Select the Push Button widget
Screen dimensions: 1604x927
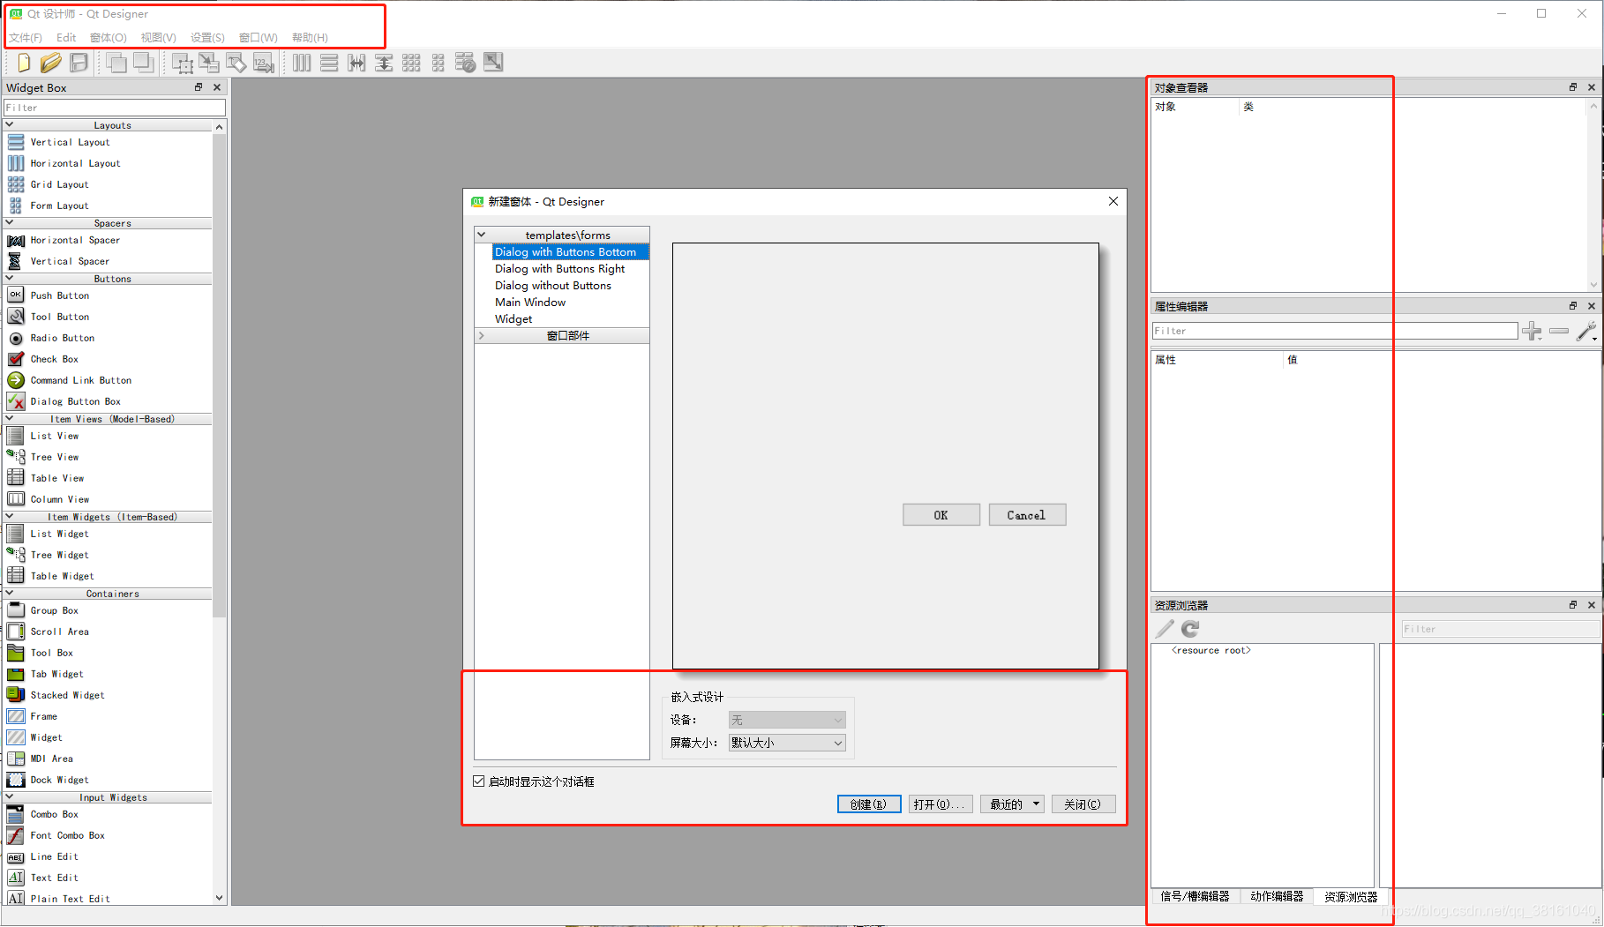click(x=60, y=295)
